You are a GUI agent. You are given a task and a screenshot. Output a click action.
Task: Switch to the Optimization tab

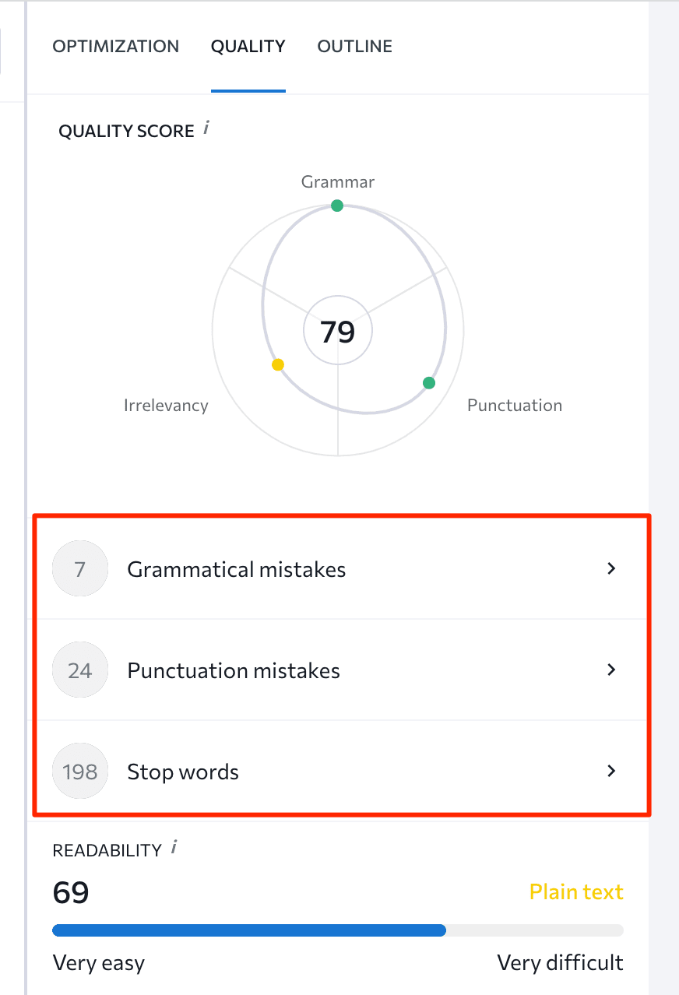(116, 47)
